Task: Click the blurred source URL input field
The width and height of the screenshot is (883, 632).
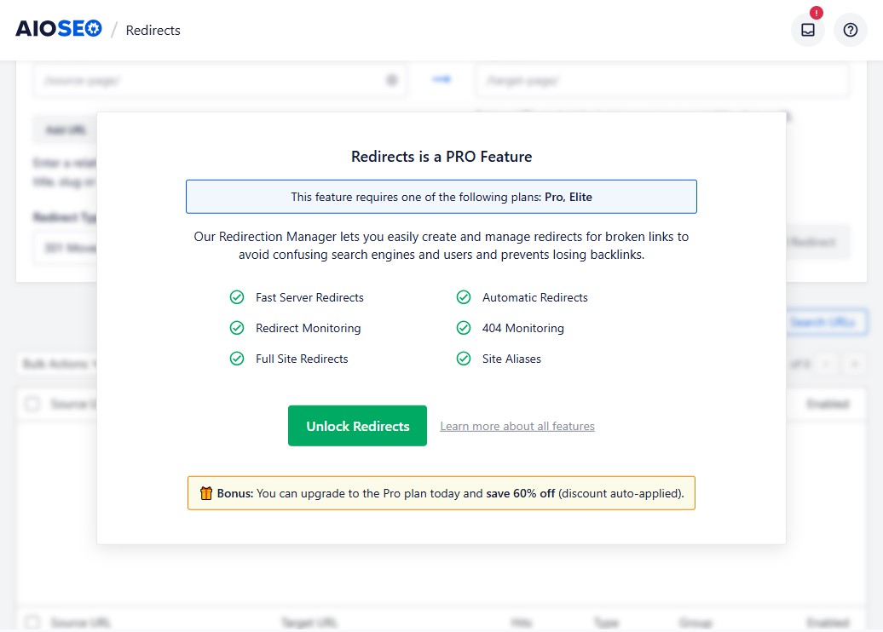Action: pyautogui.click(x=220, y=80)
